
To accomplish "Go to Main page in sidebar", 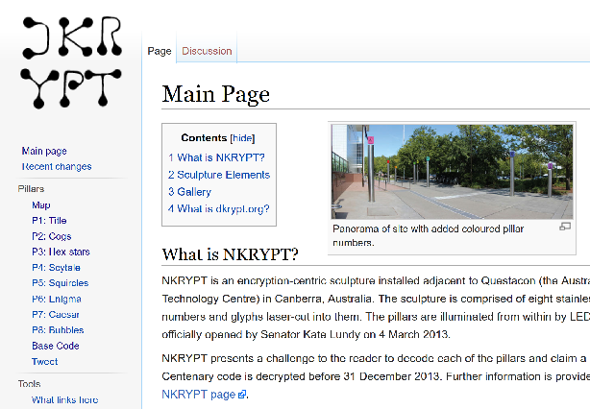I will pyautogui.click(x=44, y=151).
